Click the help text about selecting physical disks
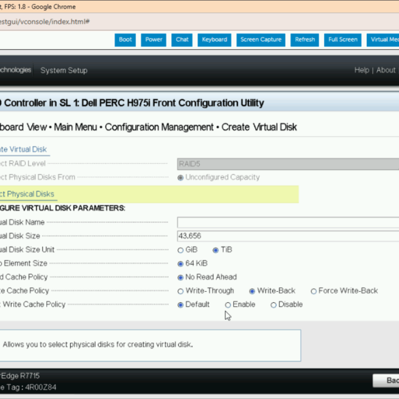The image size is (399, 399). (98, 344)
